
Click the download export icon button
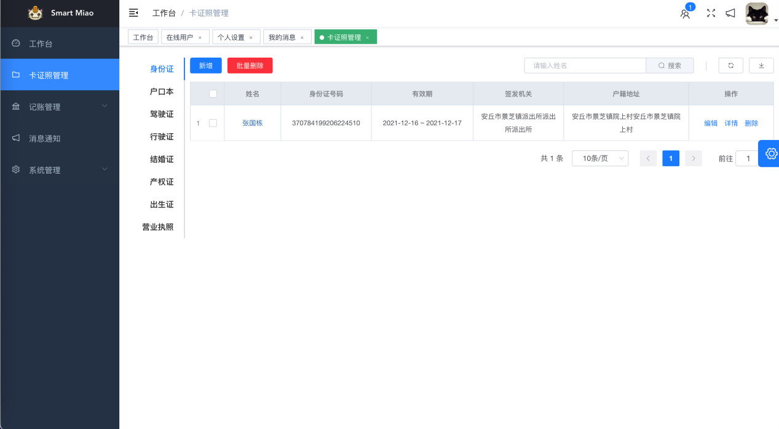coord(761,66)
